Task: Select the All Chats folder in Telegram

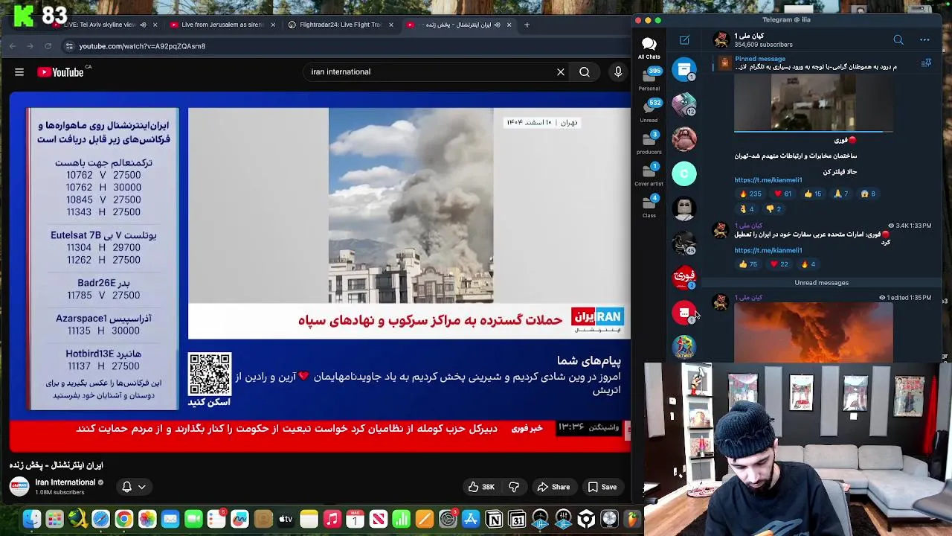Action: point(649,48)
